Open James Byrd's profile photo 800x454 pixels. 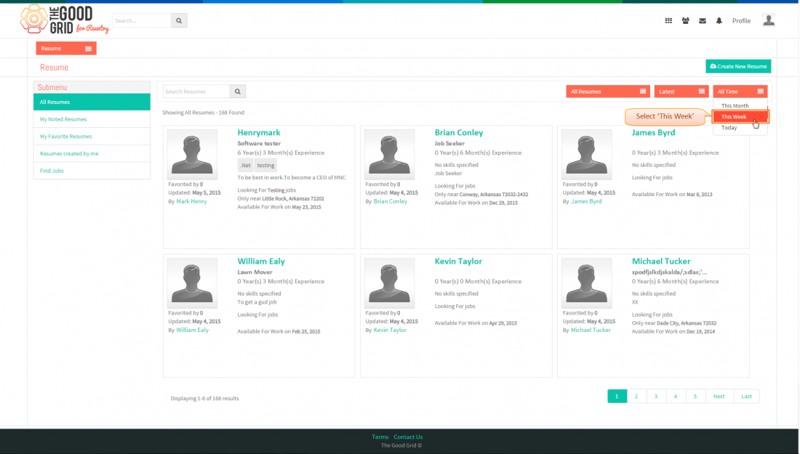[587, 154]
